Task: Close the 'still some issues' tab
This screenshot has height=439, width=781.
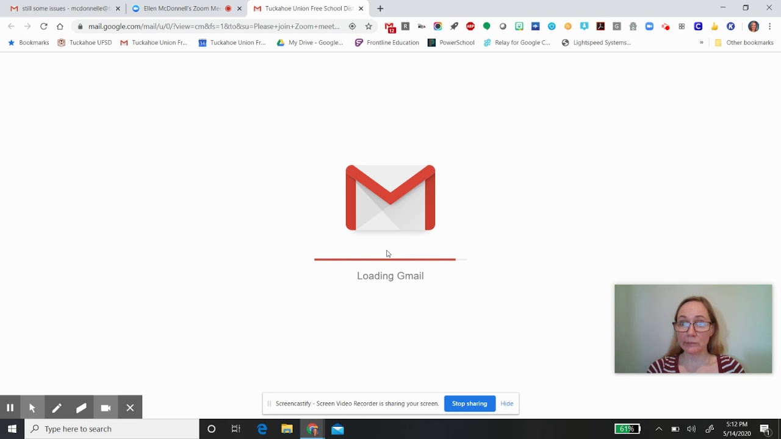Action: click(118, 9)
